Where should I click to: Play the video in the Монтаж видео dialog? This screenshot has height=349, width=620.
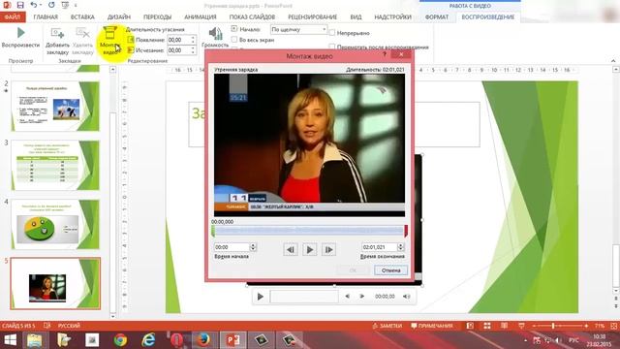(310, 250)
